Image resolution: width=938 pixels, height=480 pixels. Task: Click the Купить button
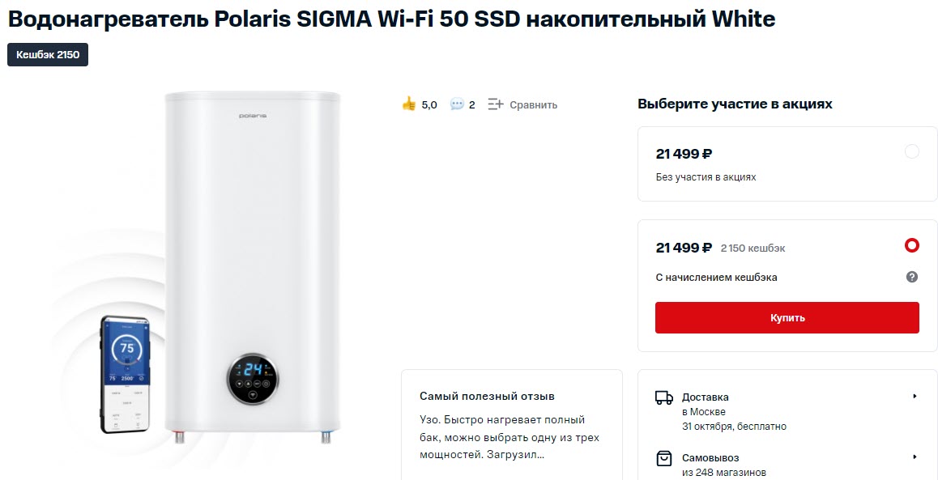pyautogui.click(x=787, y=317)
